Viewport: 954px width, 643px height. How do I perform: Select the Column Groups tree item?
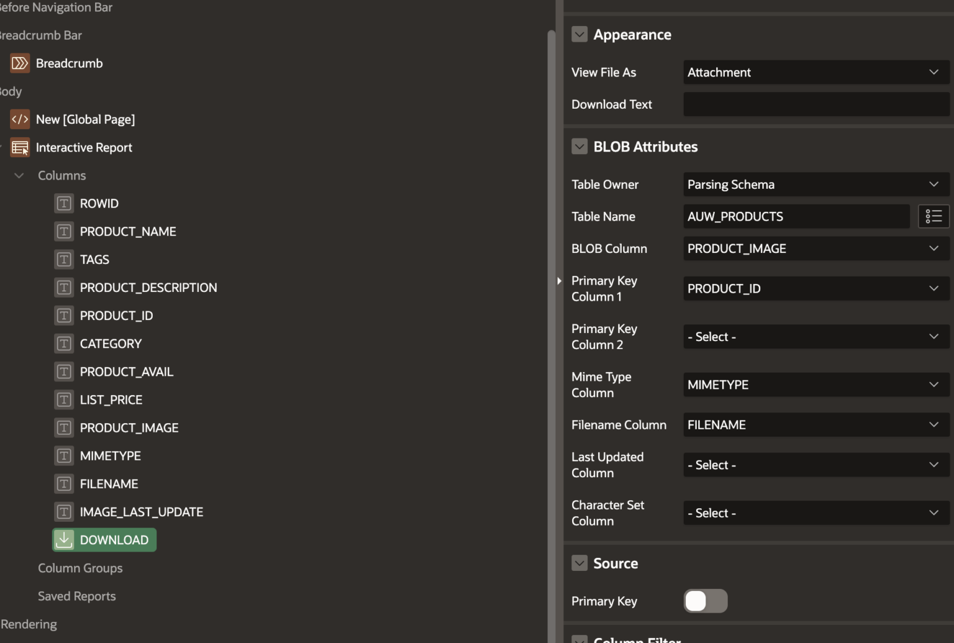[x=80, y=568]
